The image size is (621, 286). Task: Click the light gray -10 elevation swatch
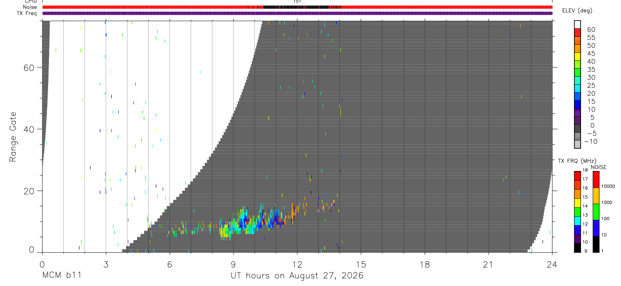[x=577, y=144]
